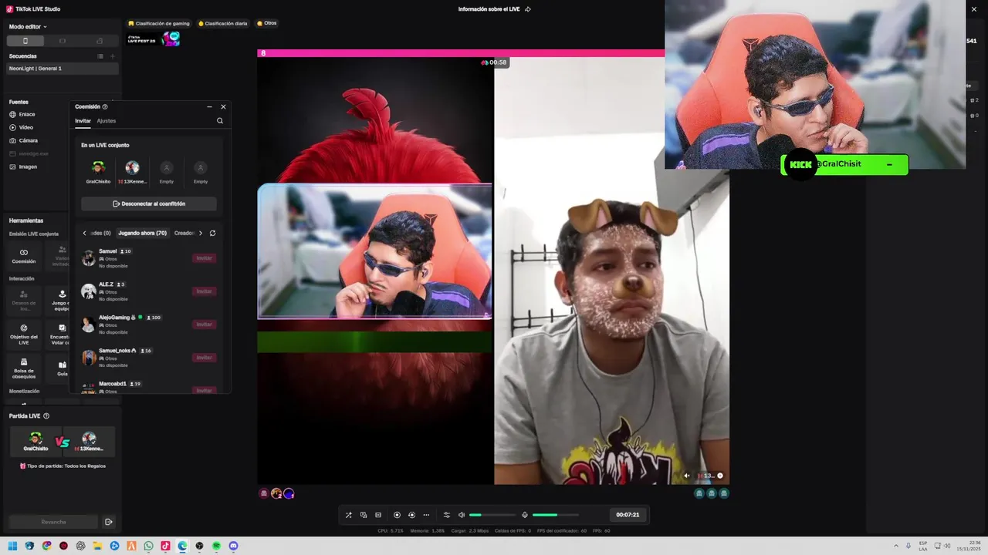Mute the speaker output
988x555 pixels.
(462, 515)
